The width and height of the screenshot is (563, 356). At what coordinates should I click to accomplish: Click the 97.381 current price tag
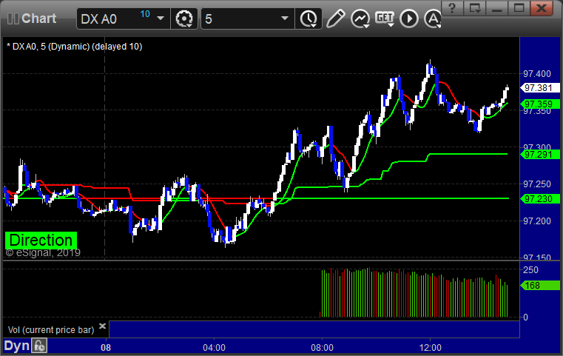point(540,87)
